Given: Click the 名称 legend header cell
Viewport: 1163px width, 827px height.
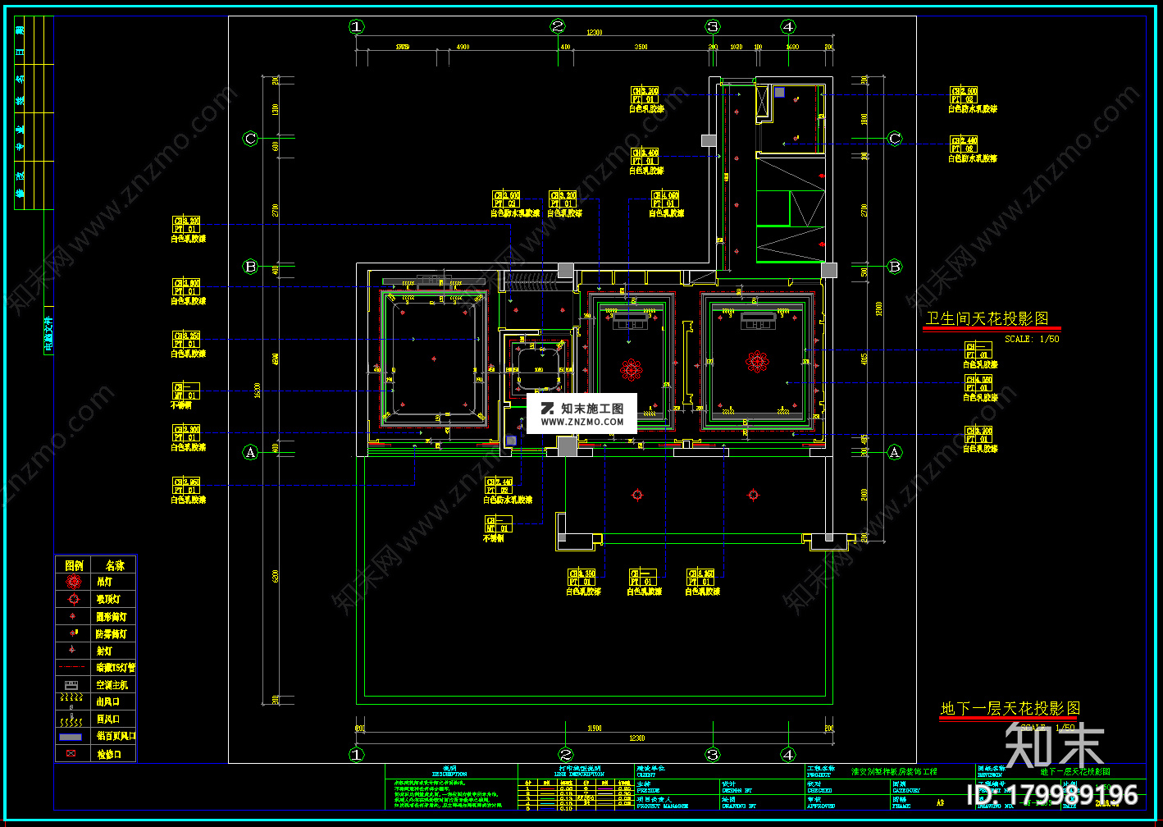Looking at the screenshot, I should [115, 565].
